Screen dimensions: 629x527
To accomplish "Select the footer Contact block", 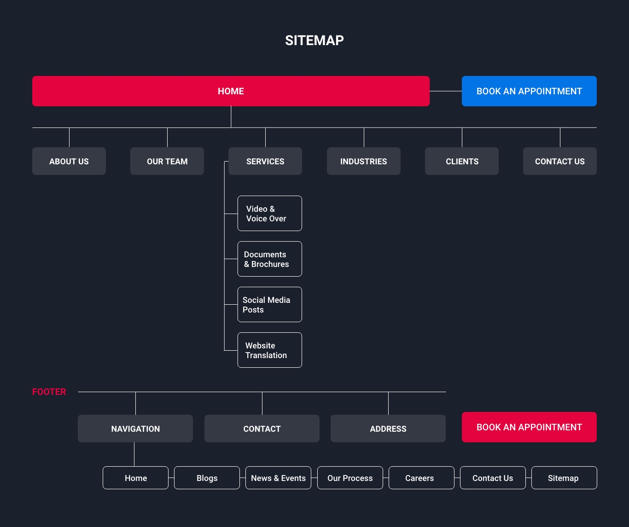I will [x=262, y=429].
